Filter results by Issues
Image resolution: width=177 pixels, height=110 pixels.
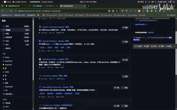16,34
